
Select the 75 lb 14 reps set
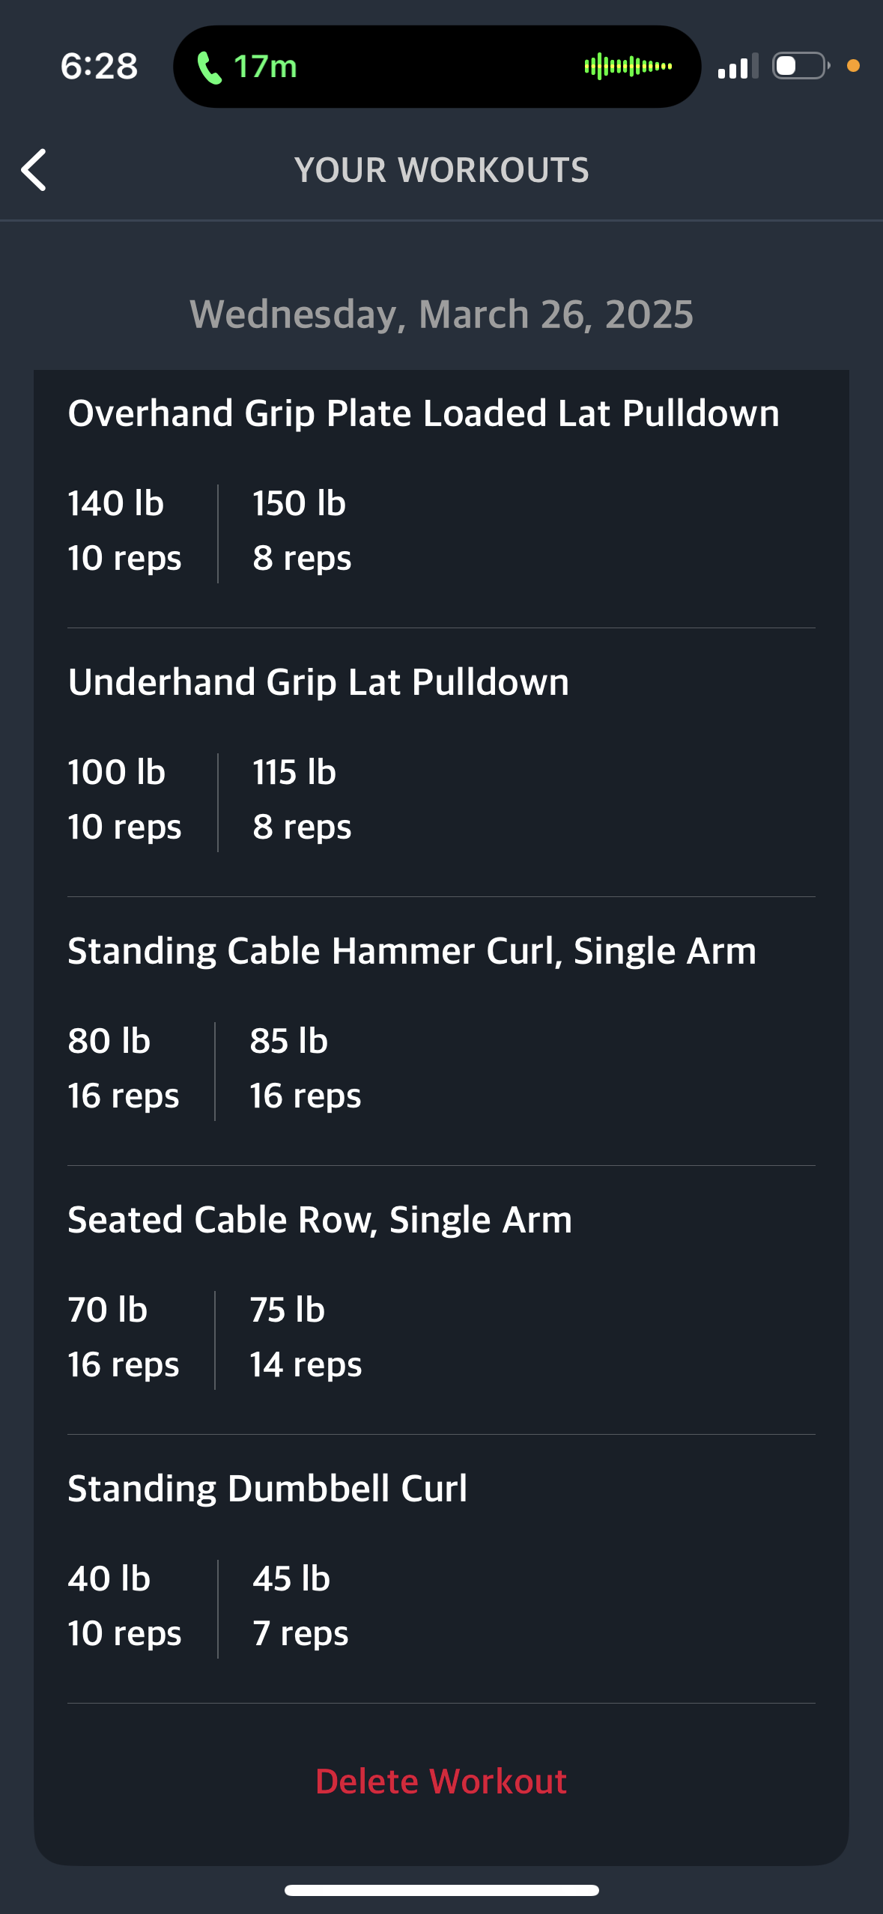[306, 1337]
